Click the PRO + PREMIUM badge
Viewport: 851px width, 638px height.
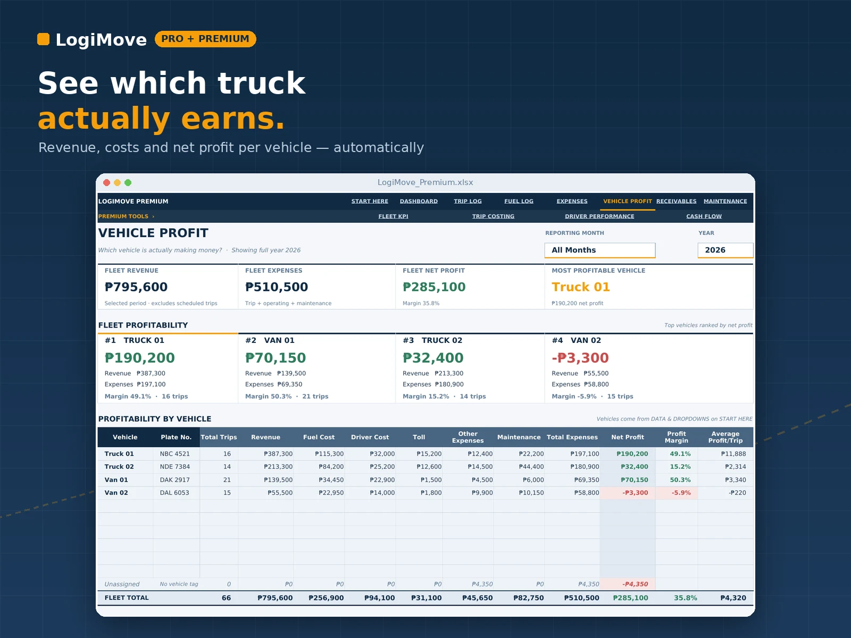click(x=205, y=39)
